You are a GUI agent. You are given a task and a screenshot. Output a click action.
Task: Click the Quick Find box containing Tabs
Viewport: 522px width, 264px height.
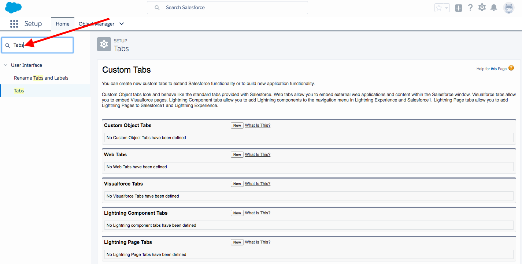pyautogui.click(x=37, y=45)
